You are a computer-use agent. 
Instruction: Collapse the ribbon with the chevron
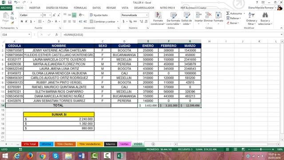tap(281, 28)
